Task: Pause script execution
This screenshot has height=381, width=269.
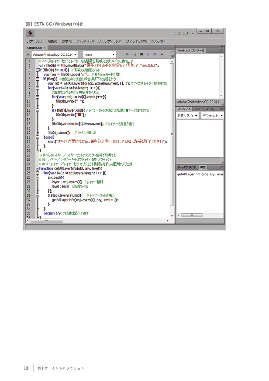Action: point(134,54)
